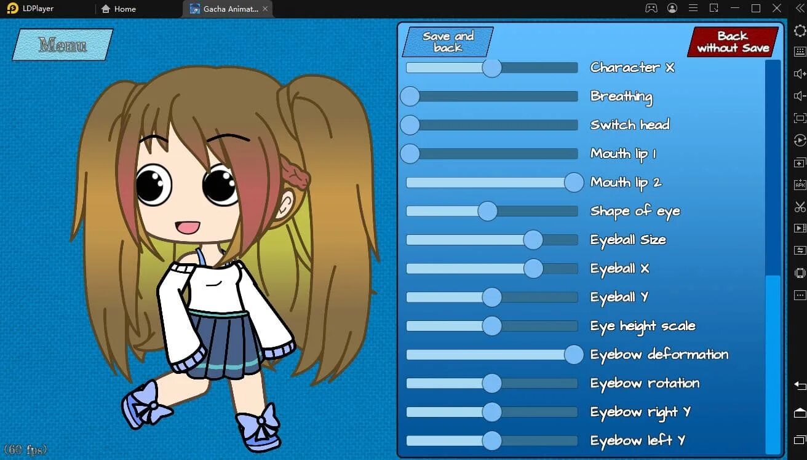Click the synchronizer arrows icon
The width and height of the screenshot is (807, 460).
tap(800, 250)
